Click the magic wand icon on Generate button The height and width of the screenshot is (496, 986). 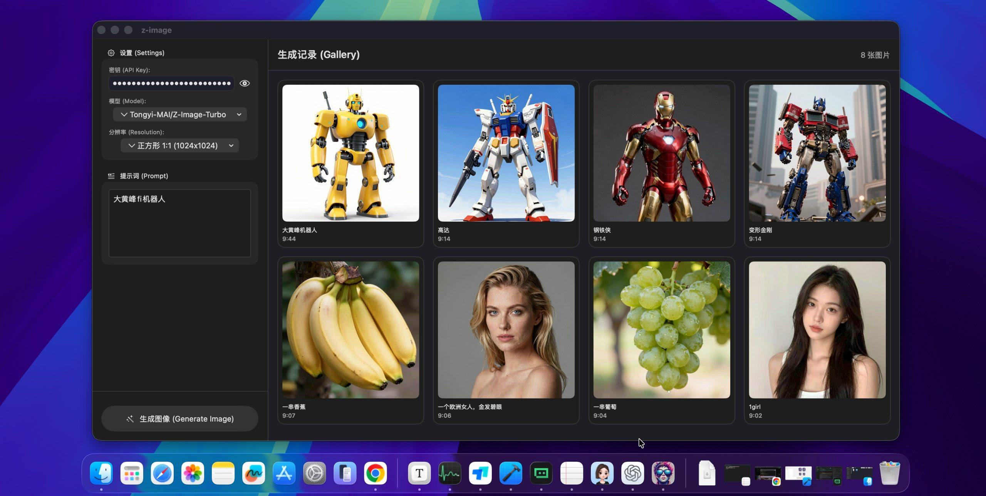(130, 419)
